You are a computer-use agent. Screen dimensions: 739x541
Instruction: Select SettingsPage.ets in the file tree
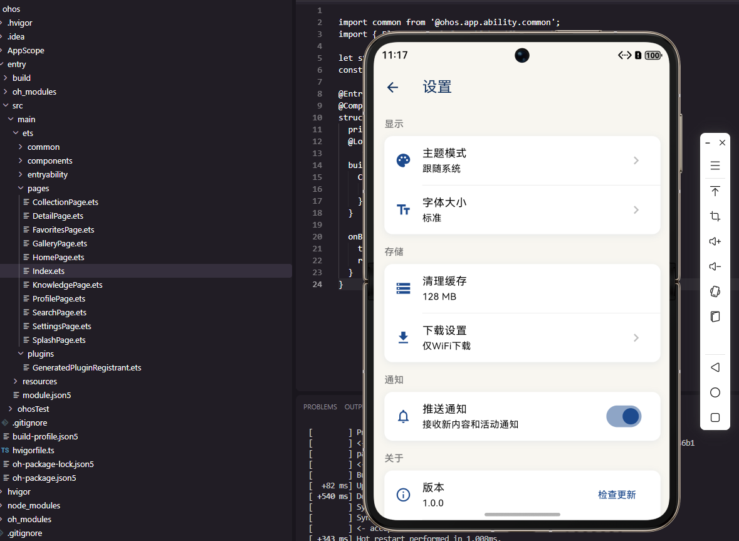click(x=61, y=326)
